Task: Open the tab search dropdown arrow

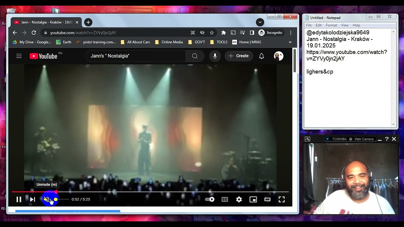Action: coord(260,22)
